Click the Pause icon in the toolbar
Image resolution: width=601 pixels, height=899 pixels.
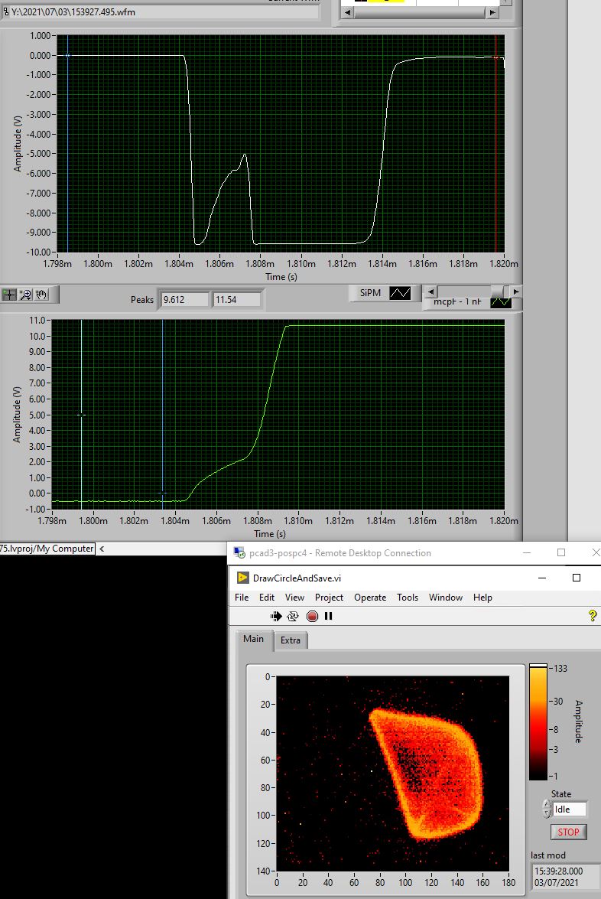pos(328,617)
